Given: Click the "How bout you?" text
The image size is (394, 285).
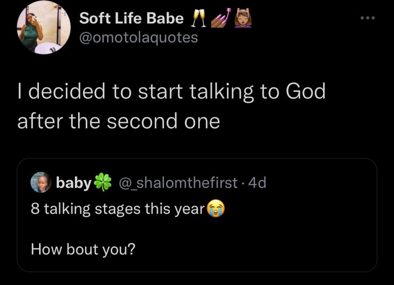Looking at the screenshot, I should pyautogui.click(x=83, y=250).
